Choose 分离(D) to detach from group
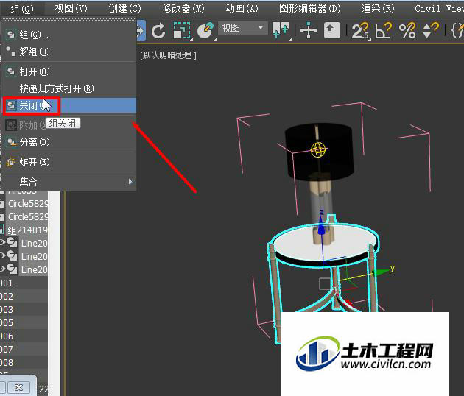 point(69,142)
